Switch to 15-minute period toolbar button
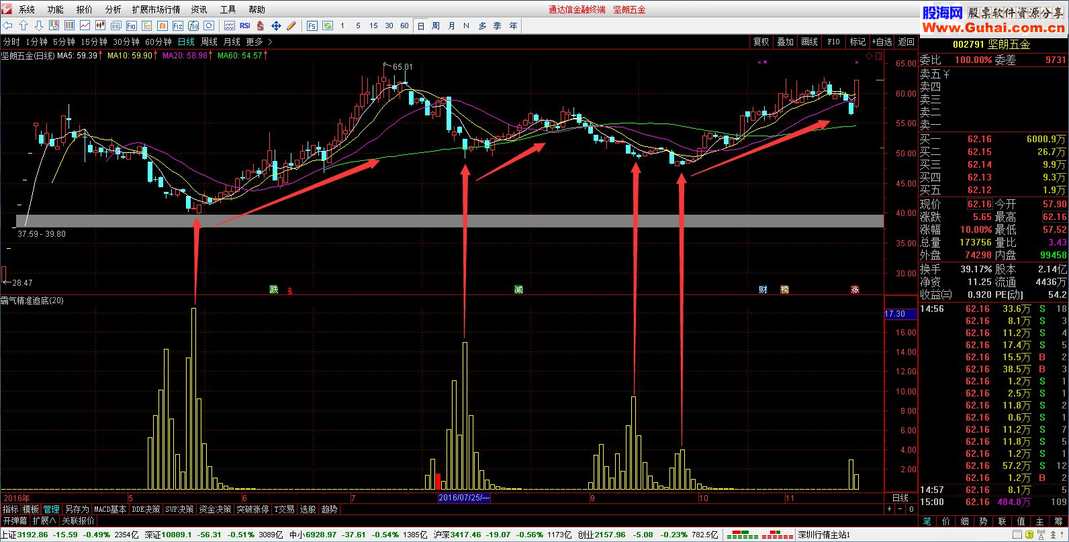 pos(373,25)
